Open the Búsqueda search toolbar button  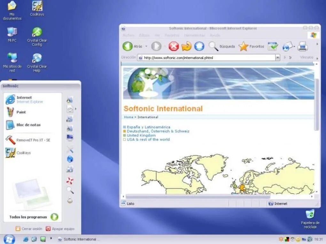coord(221,46)
